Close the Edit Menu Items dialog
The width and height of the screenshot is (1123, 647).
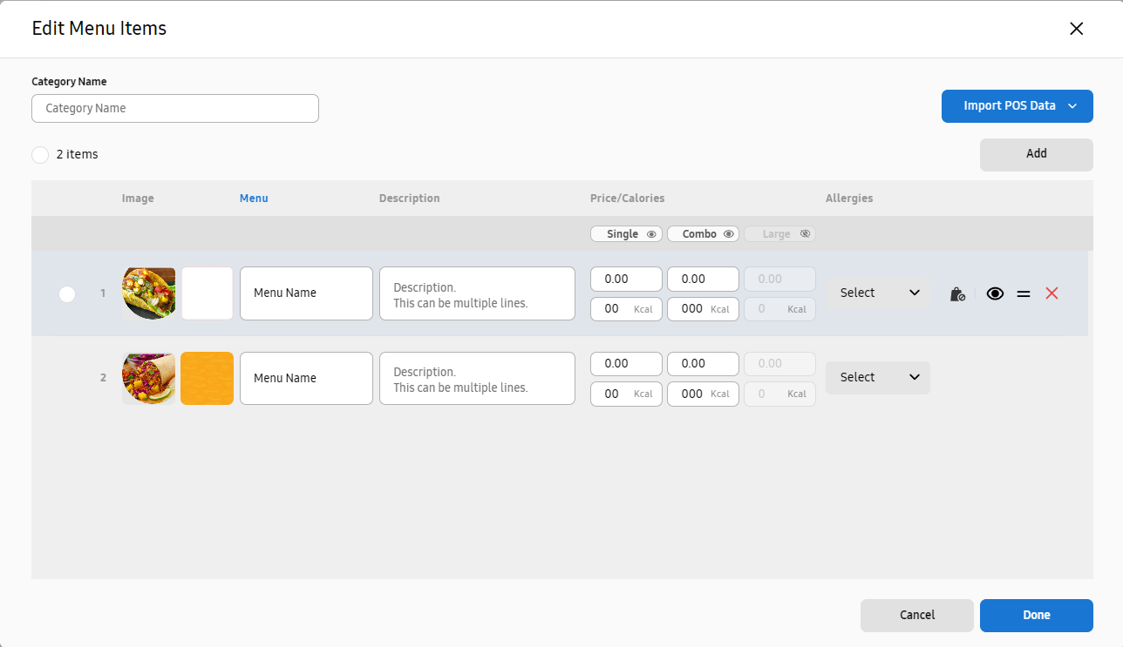click(1076, 29)
